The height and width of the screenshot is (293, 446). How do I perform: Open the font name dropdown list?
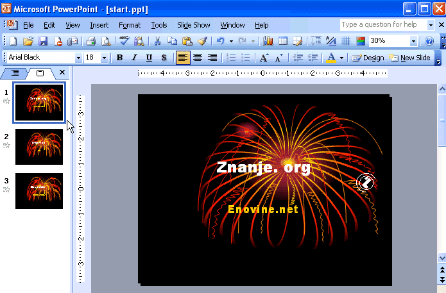78,58
